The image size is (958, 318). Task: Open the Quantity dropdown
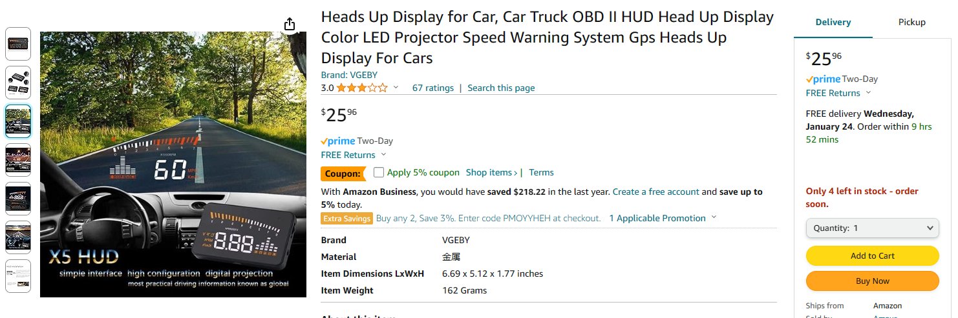pyautogui.click(x=872, y=228)
